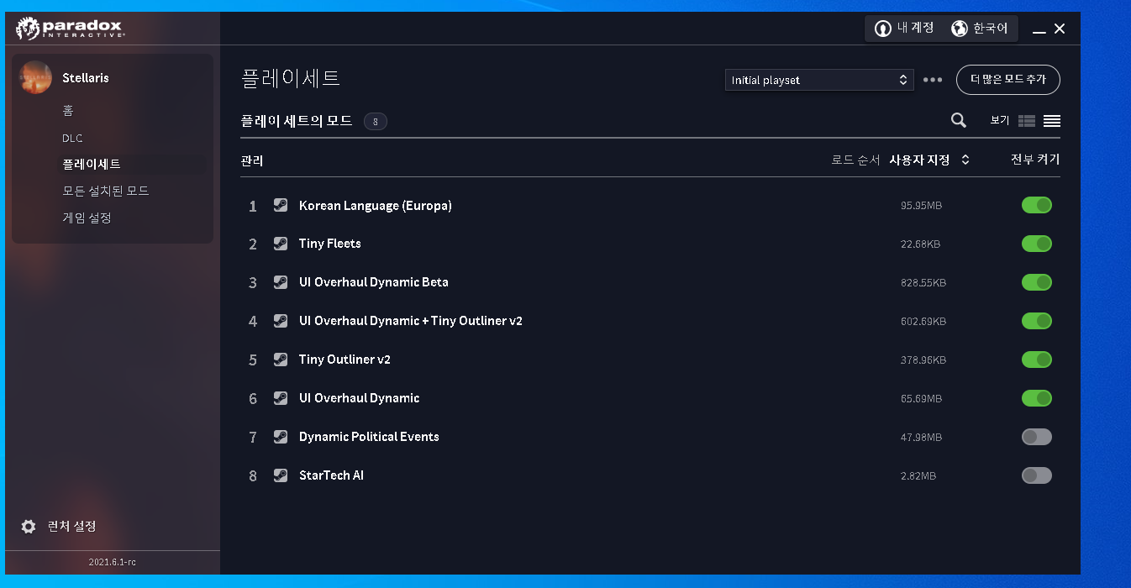Viewport: 1131px width, 588px height.
Task: Click the 2.82MB size value
Action: click(x=918, y=476)
